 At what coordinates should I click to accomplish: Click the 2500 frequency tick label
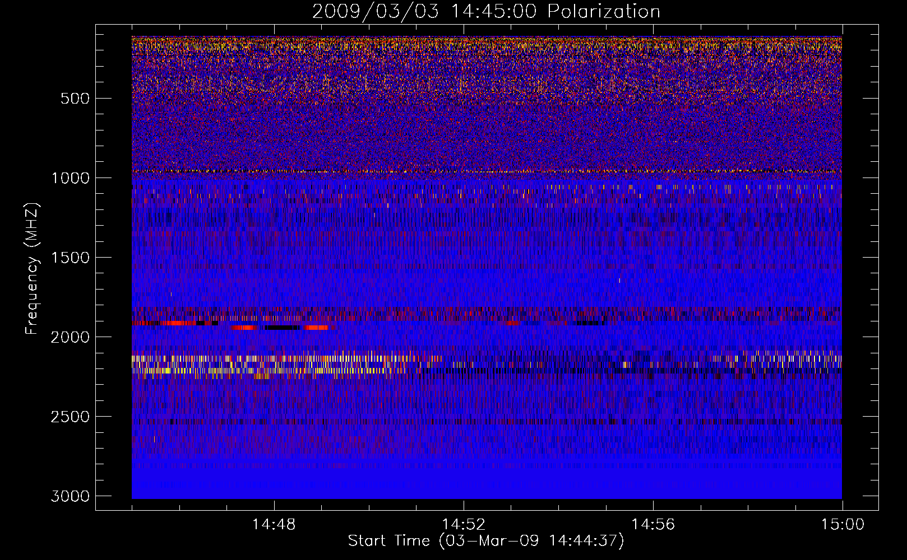(71, 417)
